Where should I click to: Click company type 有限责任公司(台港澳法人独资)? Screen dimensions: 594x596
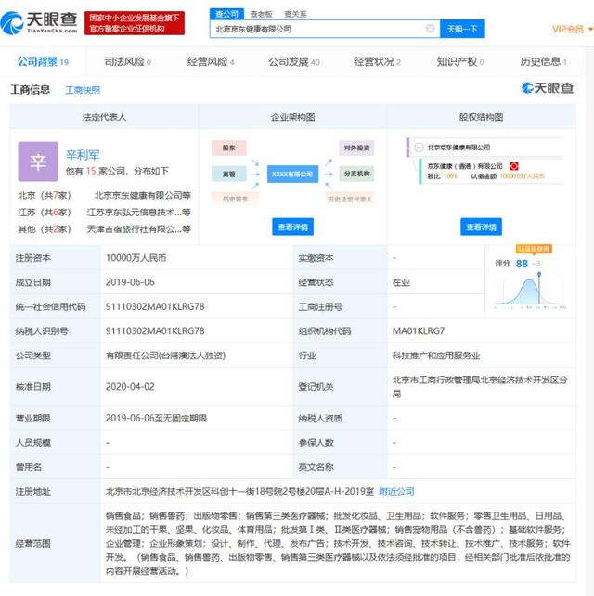(166, 356)
